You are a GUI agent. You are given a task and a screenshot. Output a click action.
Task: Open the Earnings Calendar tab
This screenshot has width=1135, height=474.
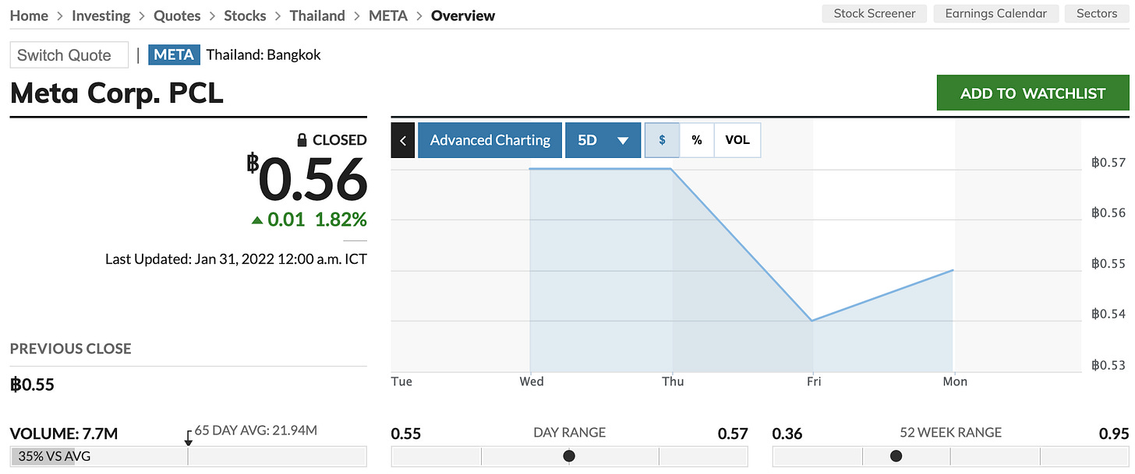996,13
